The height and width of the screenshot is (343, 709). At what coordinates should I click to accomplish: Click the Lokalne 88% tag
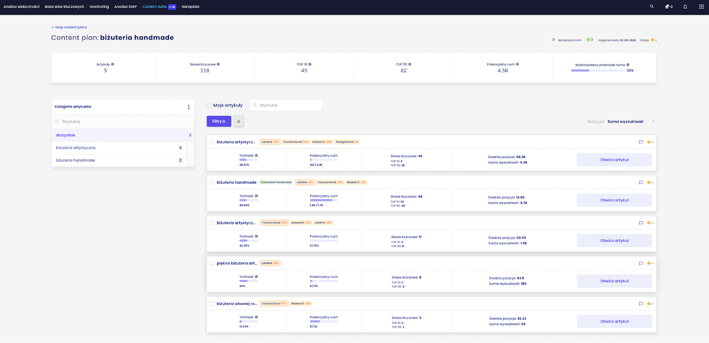270,263
